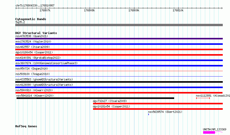Click the nsv5639574 (Ebert2021) label
230x135 pixels.
pyautogui.click(x=165, y=112)
